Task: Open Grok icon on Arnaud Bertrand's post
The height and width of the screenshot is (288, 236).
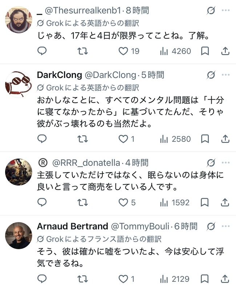Action: click(211, 226)
